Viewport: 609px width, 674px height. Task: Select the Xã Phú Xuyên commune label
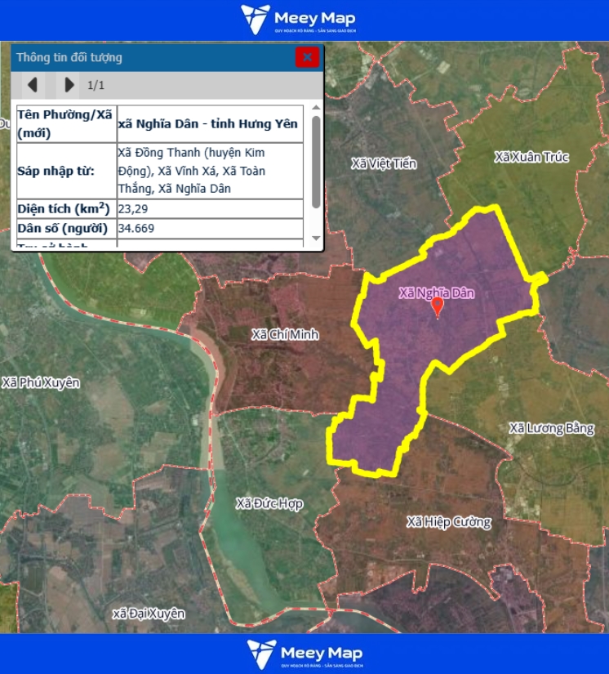click(x=41, y=382)
